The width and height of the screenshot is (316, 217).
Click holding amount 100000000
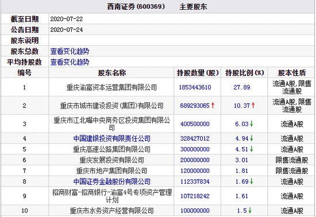pos(195,211)
